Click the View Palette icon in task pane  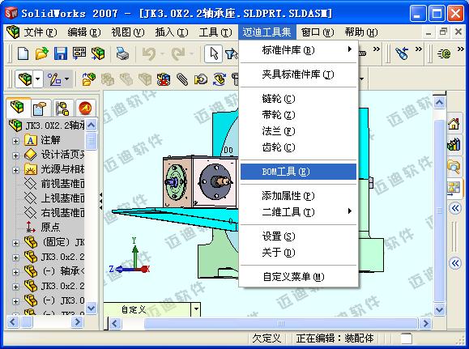click(454, 189)
